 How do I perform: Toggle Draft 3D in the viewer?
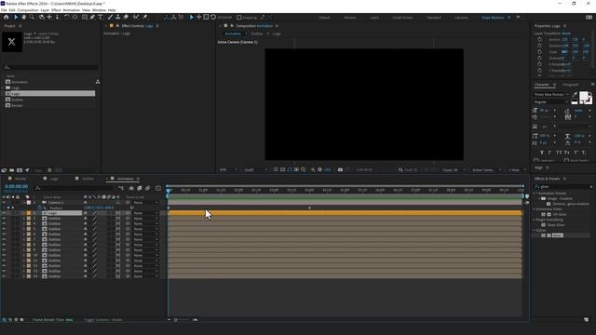pyautogui.click(x=408, y=169)
